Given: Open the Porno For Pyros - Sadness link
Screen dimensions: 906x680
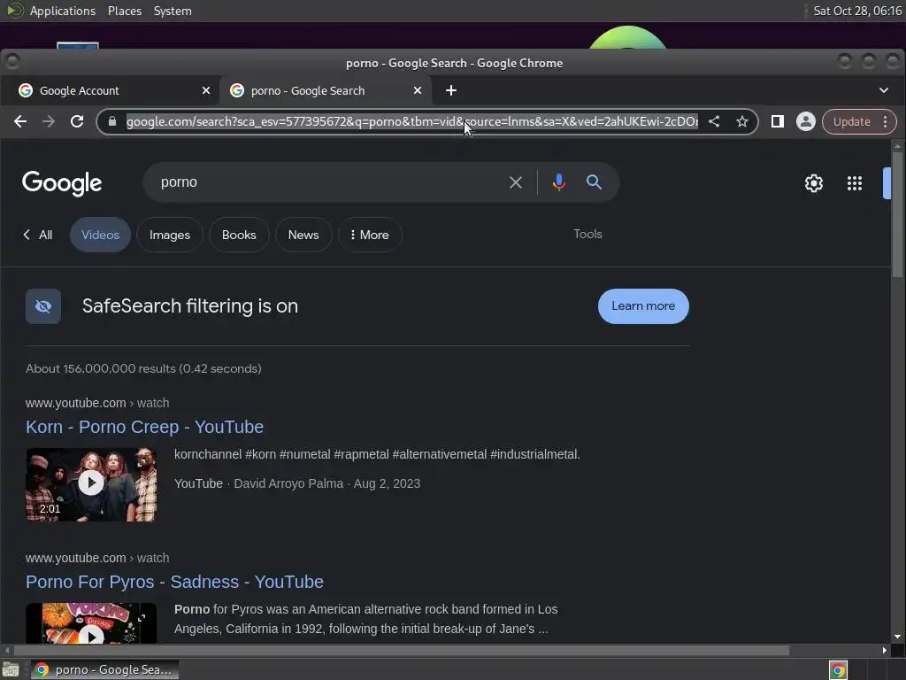Looking at the screenshot, I should click(x=174, y=582).
